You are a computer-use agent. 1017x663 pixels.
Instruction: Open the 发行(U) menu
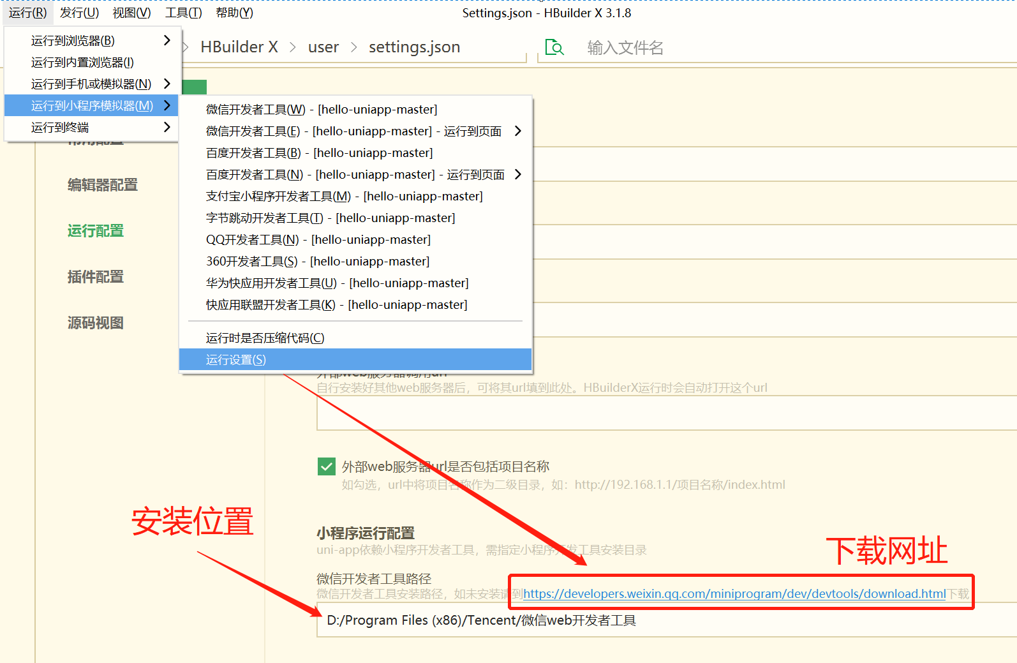79,13
